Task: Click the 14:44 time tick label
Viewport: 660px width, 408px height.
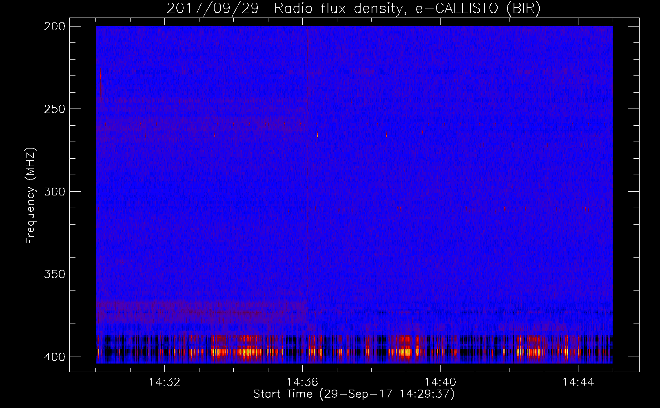Action: pos(578,382)
